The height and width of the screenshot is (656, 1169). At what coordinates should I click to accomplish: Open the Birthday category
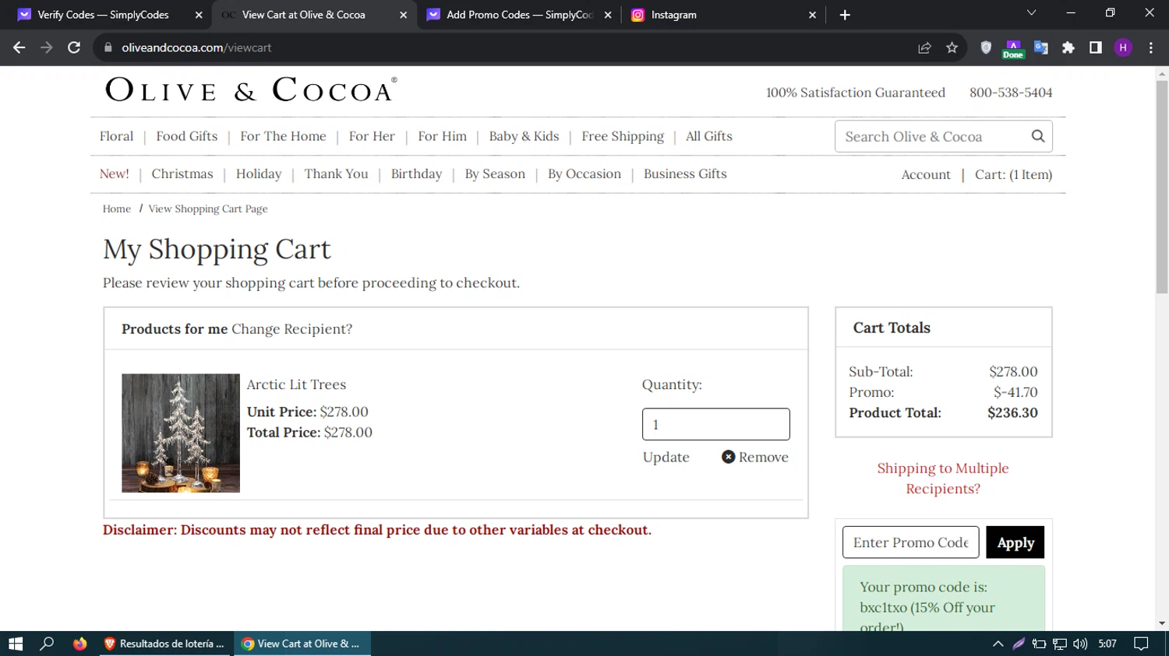(416, 174)
